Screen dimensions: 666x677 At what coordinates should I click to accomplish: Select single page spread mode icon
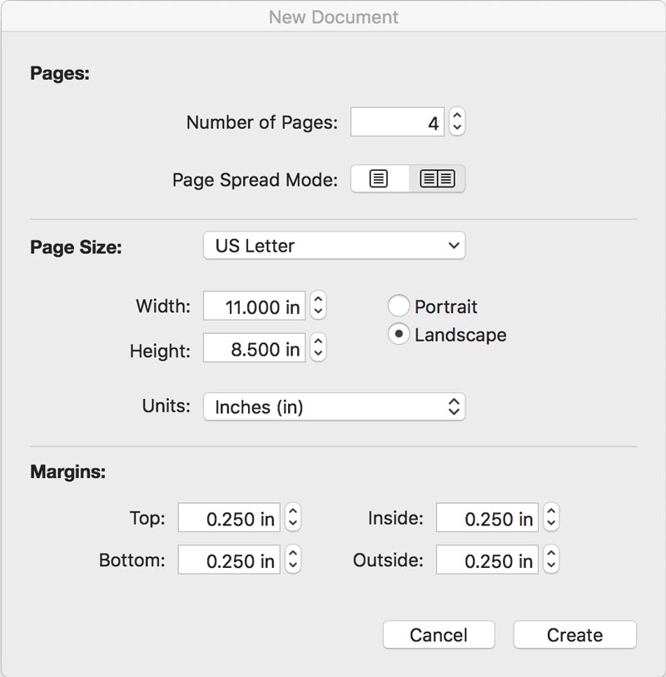point(379,179)
